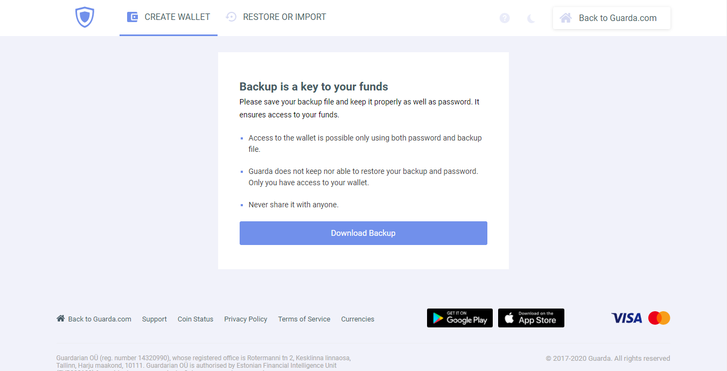This screenshot has height=371, width=727.
Task: Open the Privacy Policy link
Action: (x=246, y=319)
